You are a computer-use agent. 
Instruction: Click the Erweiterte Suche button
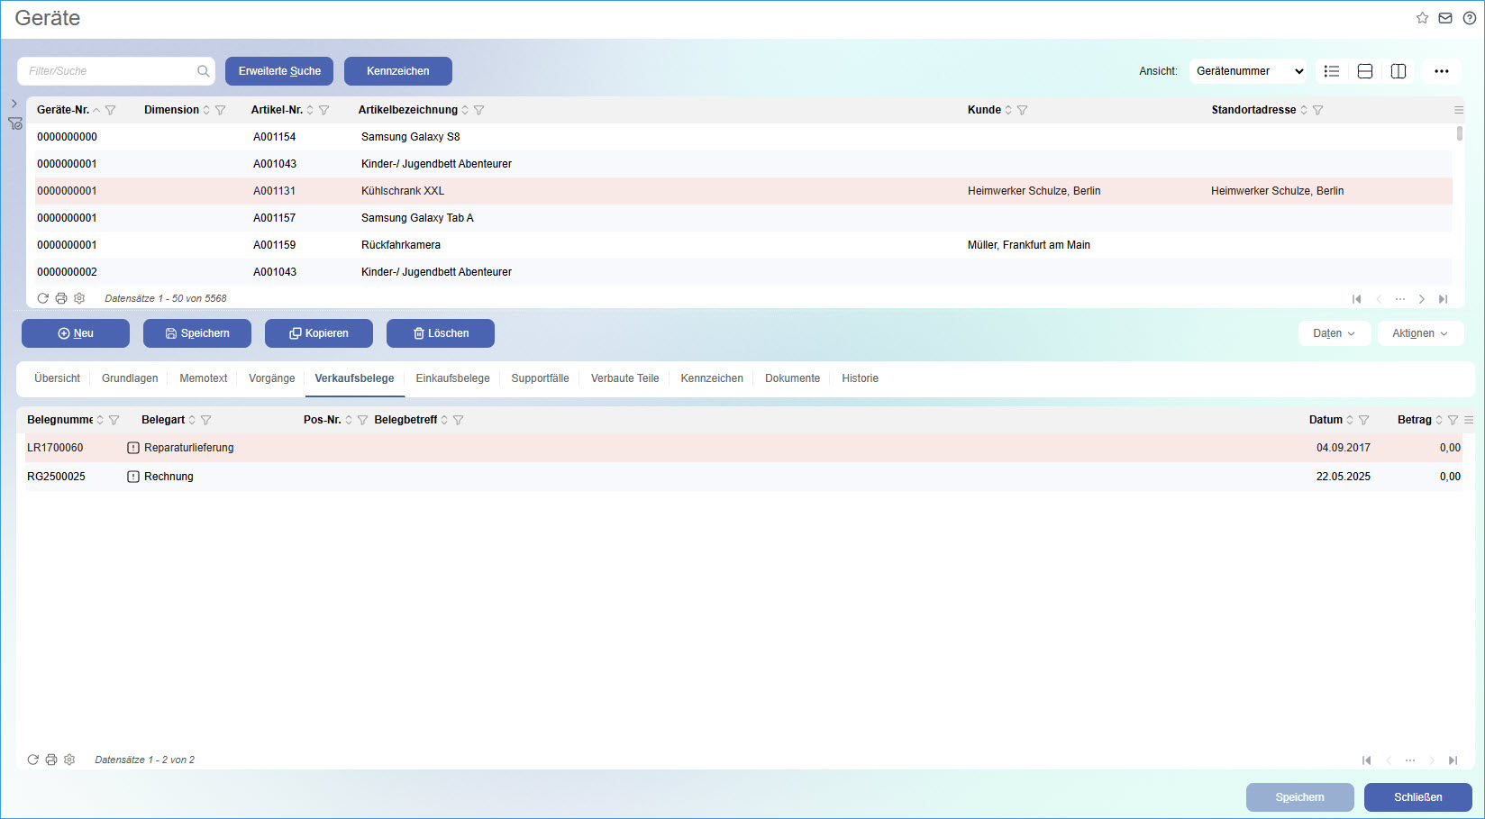tap(279, 71)
